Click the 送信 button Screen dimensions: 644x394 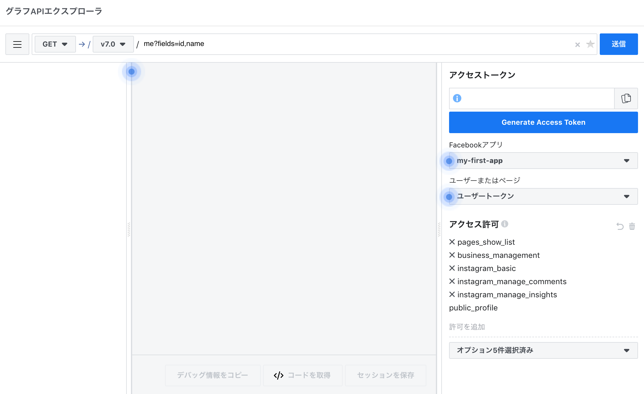[619, 44]
